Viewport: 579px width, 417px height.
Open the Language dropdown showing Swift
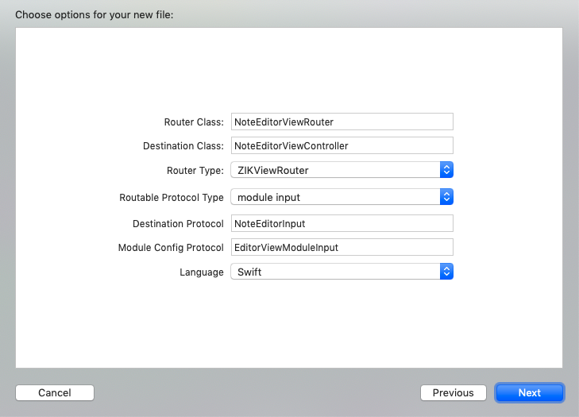(x=342, y=272)
